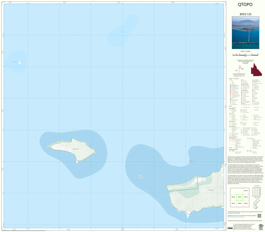Click the SCALE 1:10,000 label
The height and width of the screenshot is (232, 265).
point(245,51)
